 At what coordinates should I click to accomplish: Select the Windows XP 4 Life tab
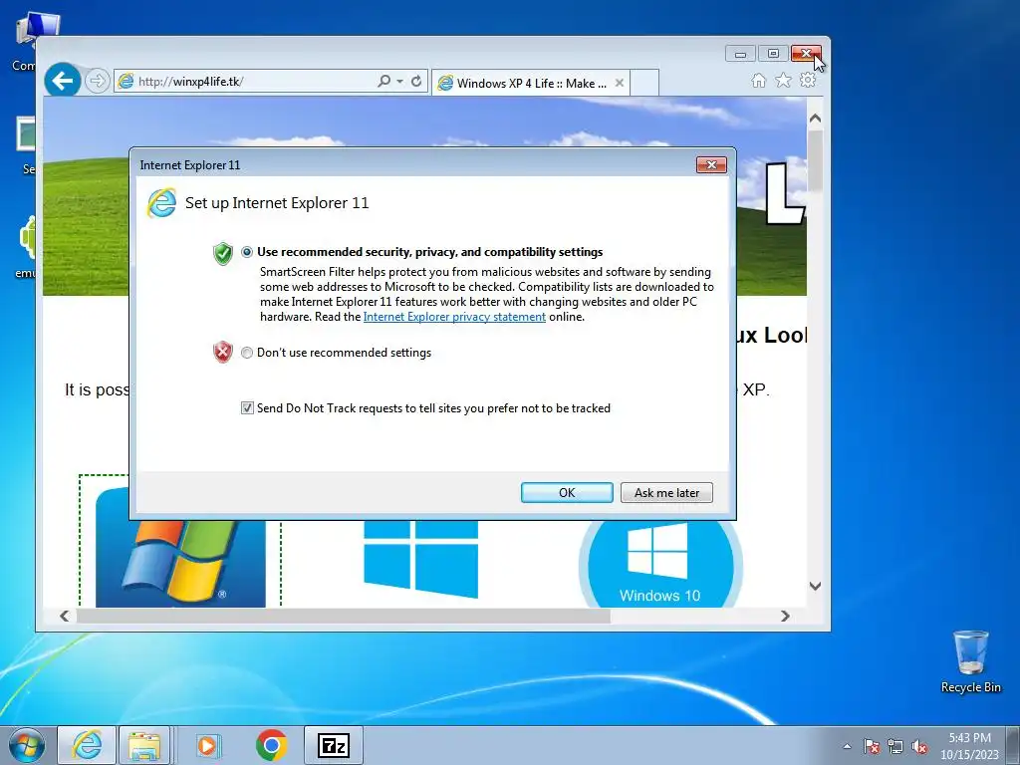click(530, 84)
